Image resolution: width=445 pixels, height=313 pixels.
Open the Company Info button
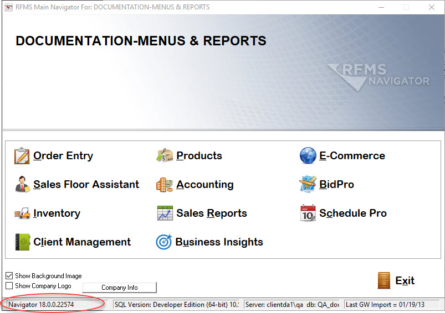[120, 288]
